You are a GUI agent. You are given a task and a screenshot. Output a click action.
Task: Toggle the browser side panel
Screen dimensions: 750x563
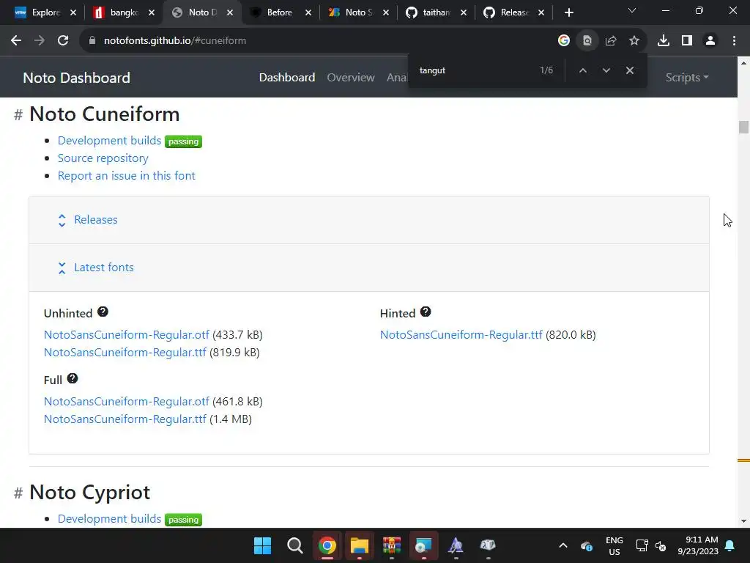[x=687, y=41]
